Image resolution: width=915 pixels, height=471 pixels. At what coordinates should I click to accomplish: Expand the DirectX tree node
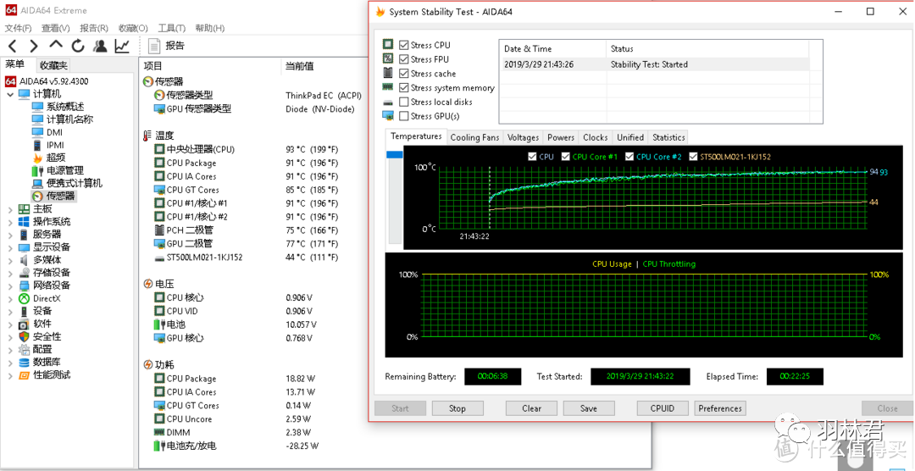10,298
